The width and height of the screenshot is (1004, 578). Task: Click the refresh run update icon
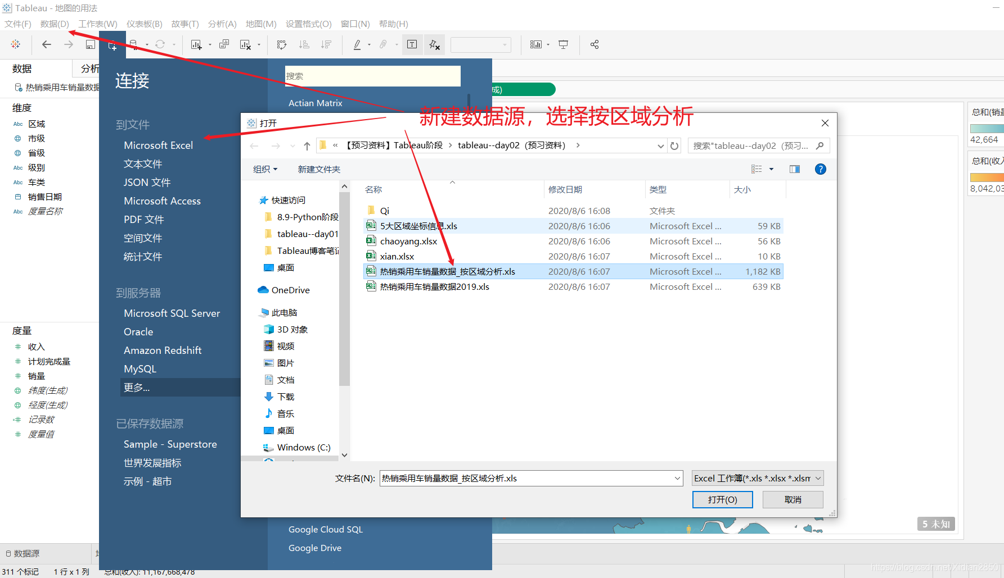click(160, 44)
